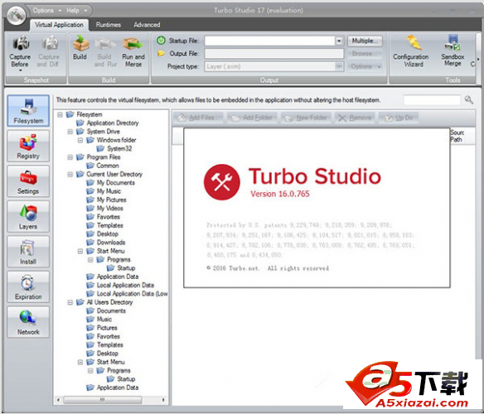This screenshot has width=484, height=414.
Task: Select the Common folder
Action: 103,166
